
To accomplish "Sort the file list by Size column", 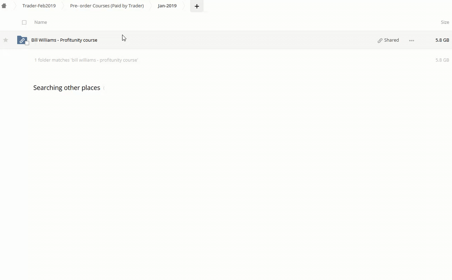I will coord(445,22).
